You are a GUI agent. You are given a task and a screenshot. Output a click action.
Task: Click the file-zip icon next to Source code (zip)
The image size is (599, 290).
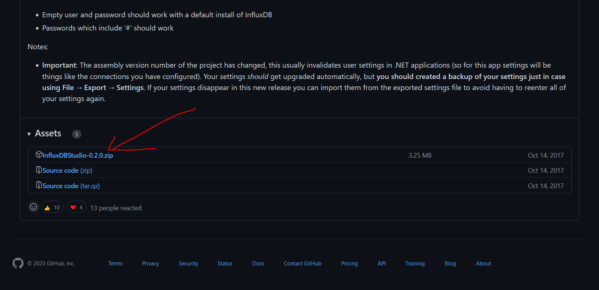(x=39, y=170)
